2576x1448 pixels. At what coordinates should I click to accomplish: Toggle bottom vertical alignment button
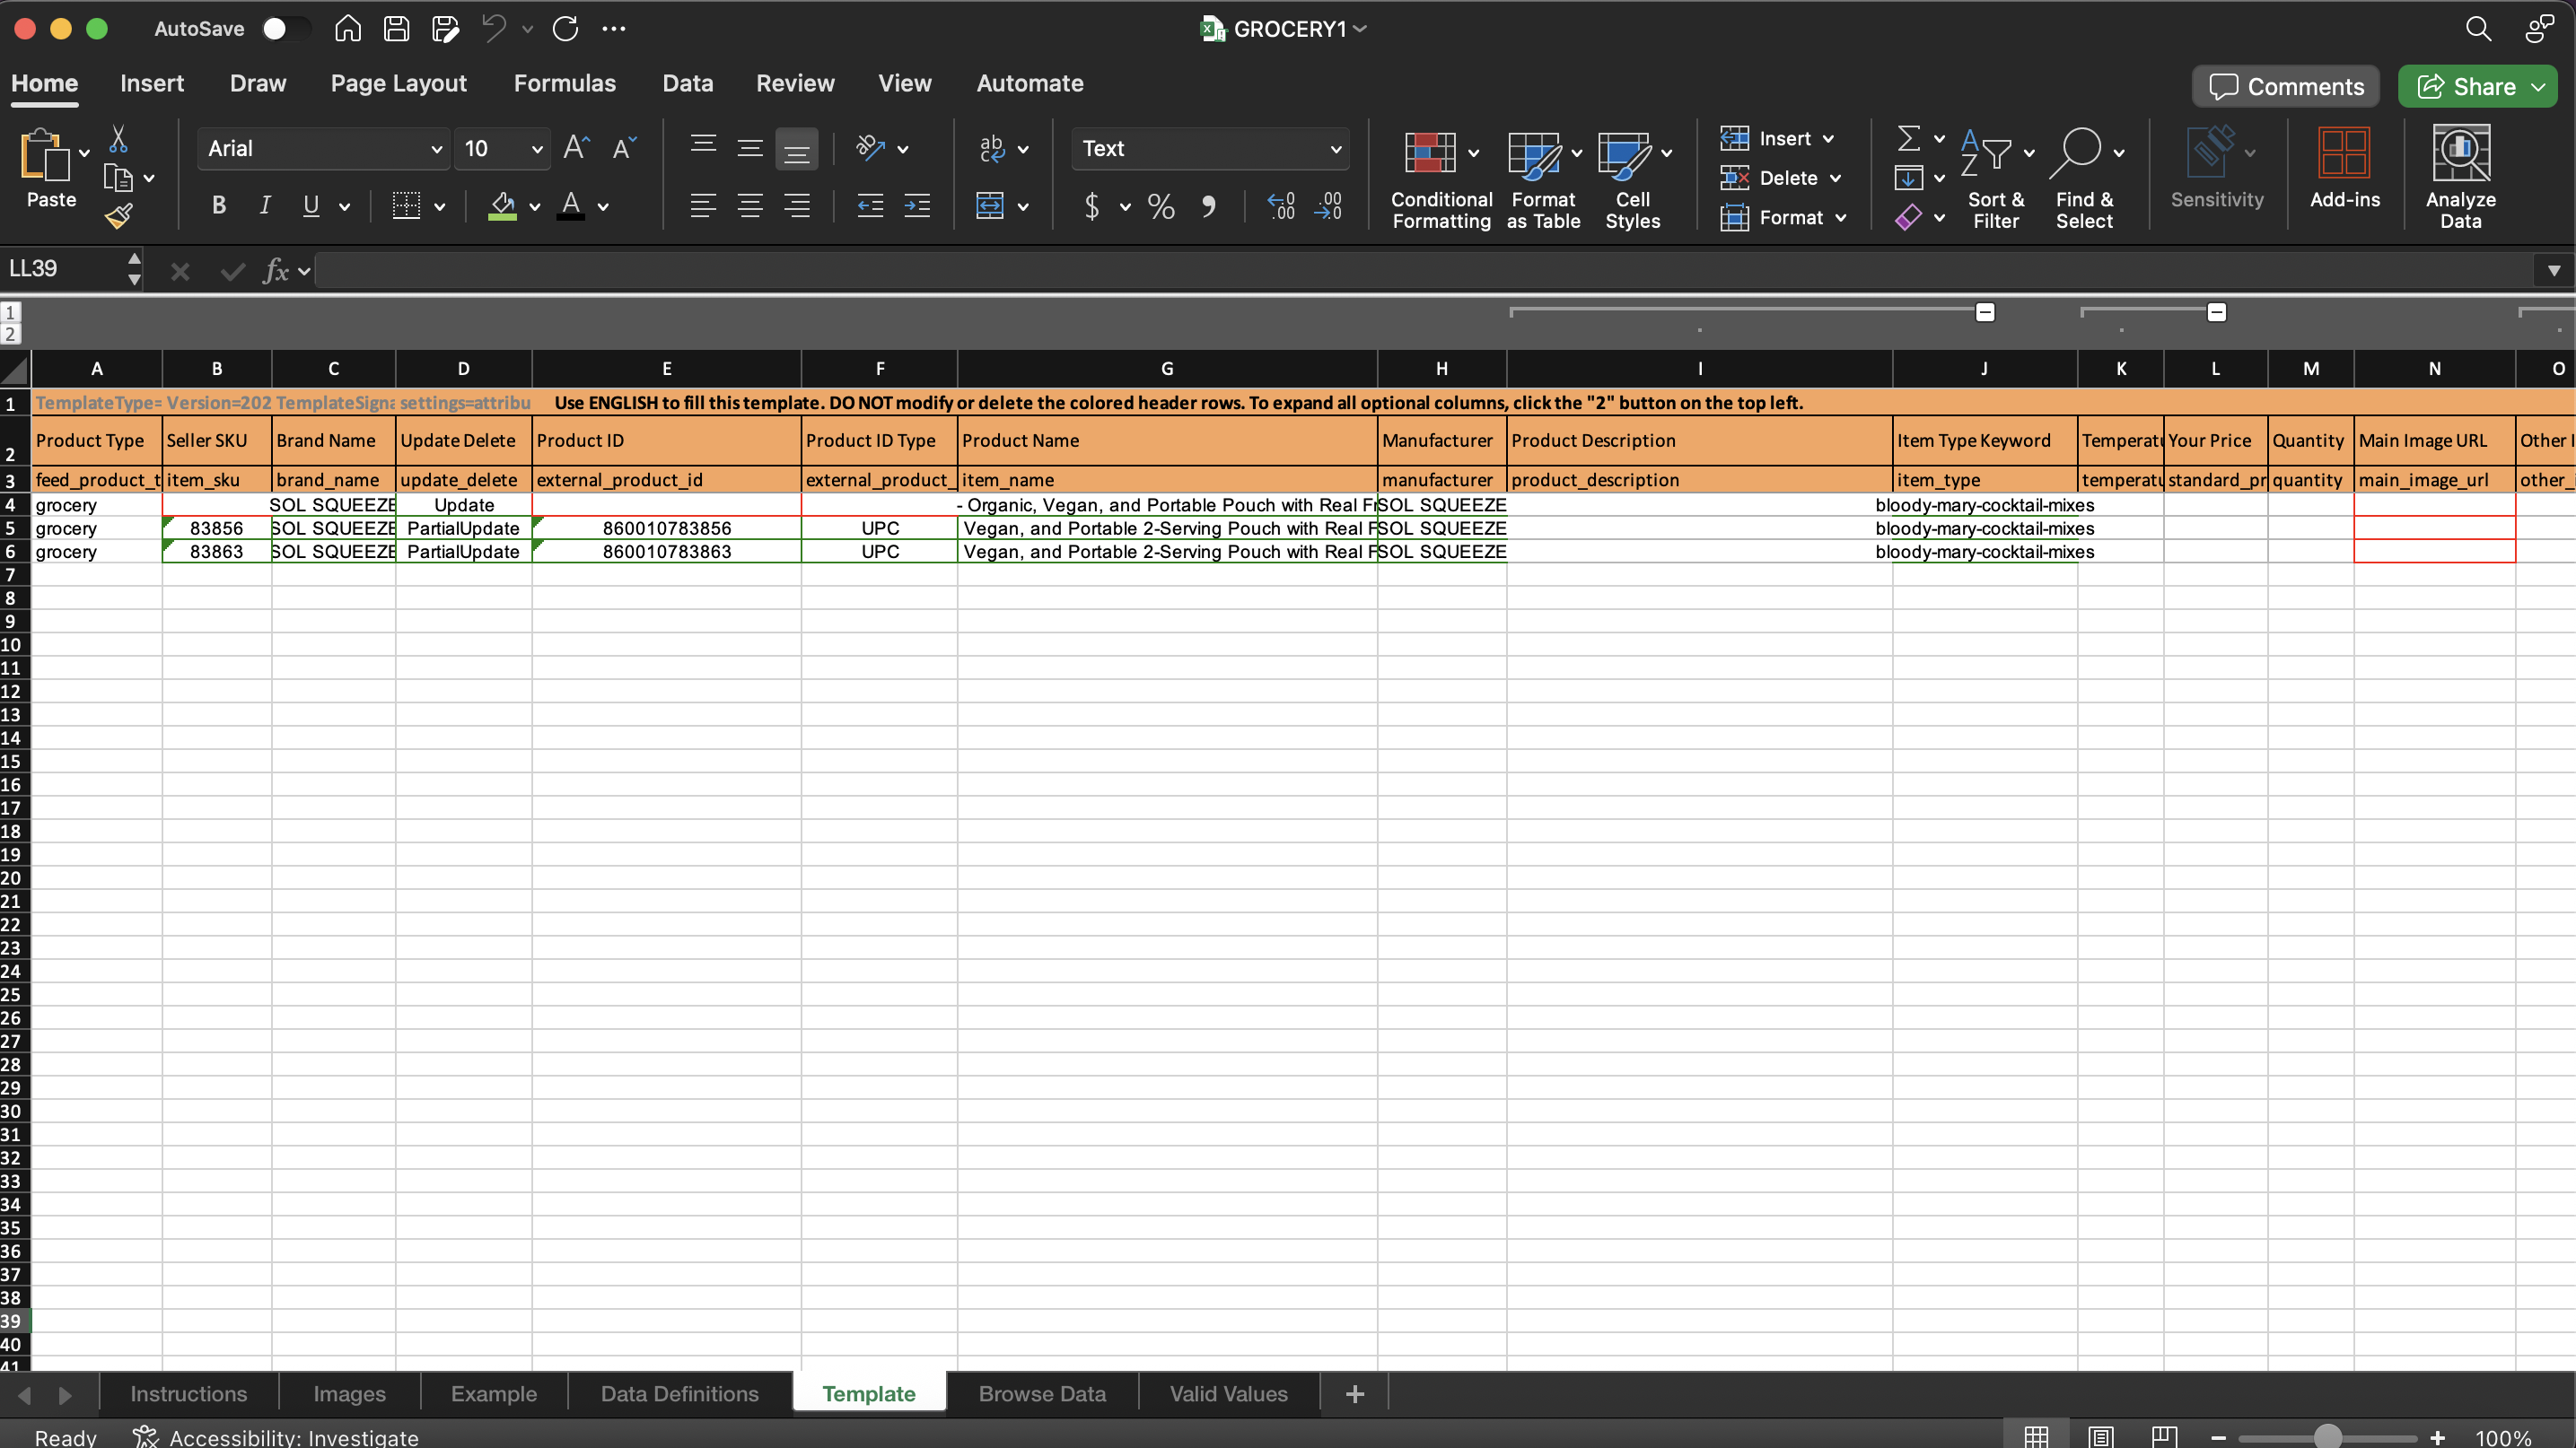pyautogui.click(x=797, y=148)
